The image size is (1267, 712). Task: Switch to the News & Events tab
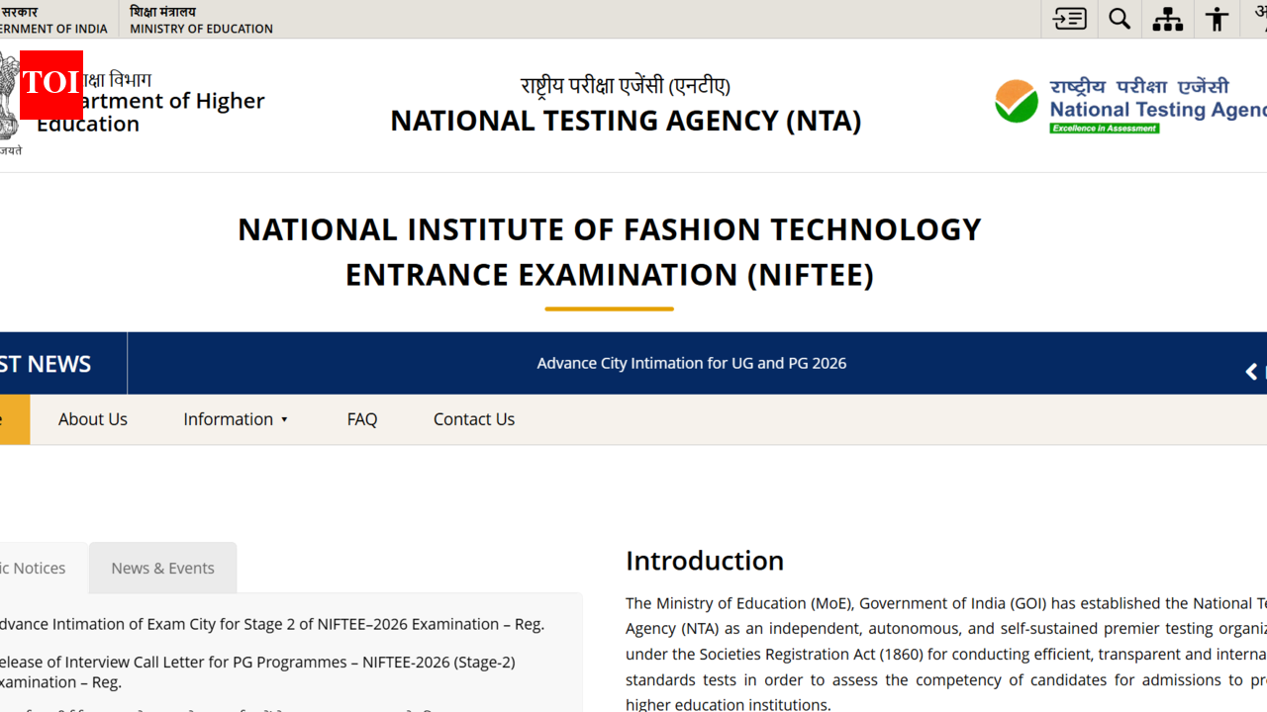point(162,568)
